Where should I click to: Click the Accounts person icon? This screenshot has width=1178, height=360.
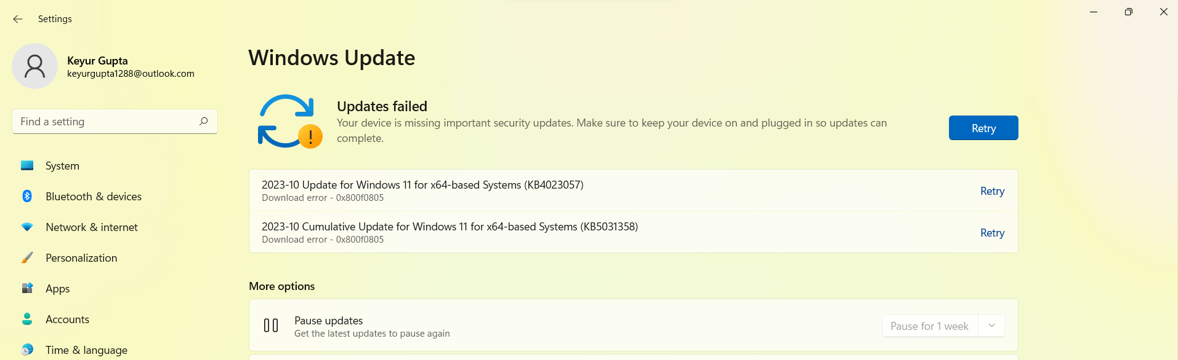[x=27, y=319]
